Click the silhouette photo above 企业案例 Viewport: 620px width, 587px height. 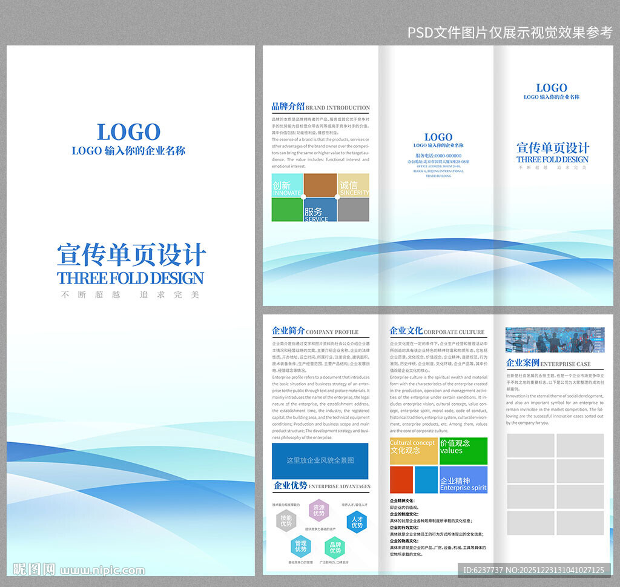pos(555,340)
